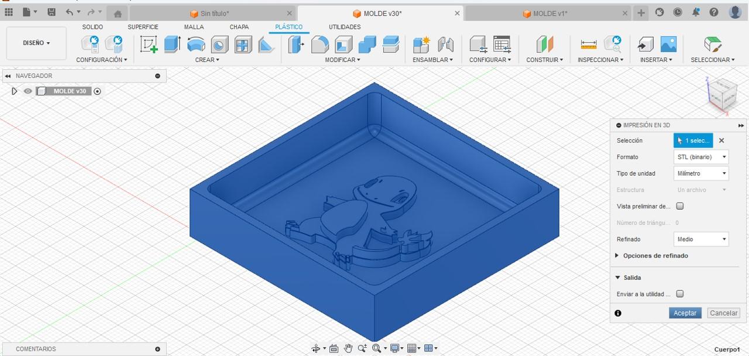
Task: Save the design with the floppy icon
Action: [x=51, y=12]
